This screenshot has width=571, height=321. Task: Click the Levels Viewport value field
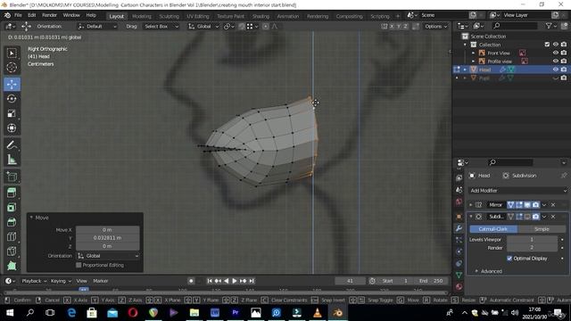coord(532,240)
